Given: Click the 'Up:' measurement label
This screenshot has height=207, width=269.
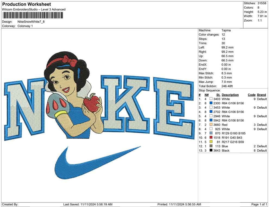Looking at the screenshot, I should coord(201,56).
